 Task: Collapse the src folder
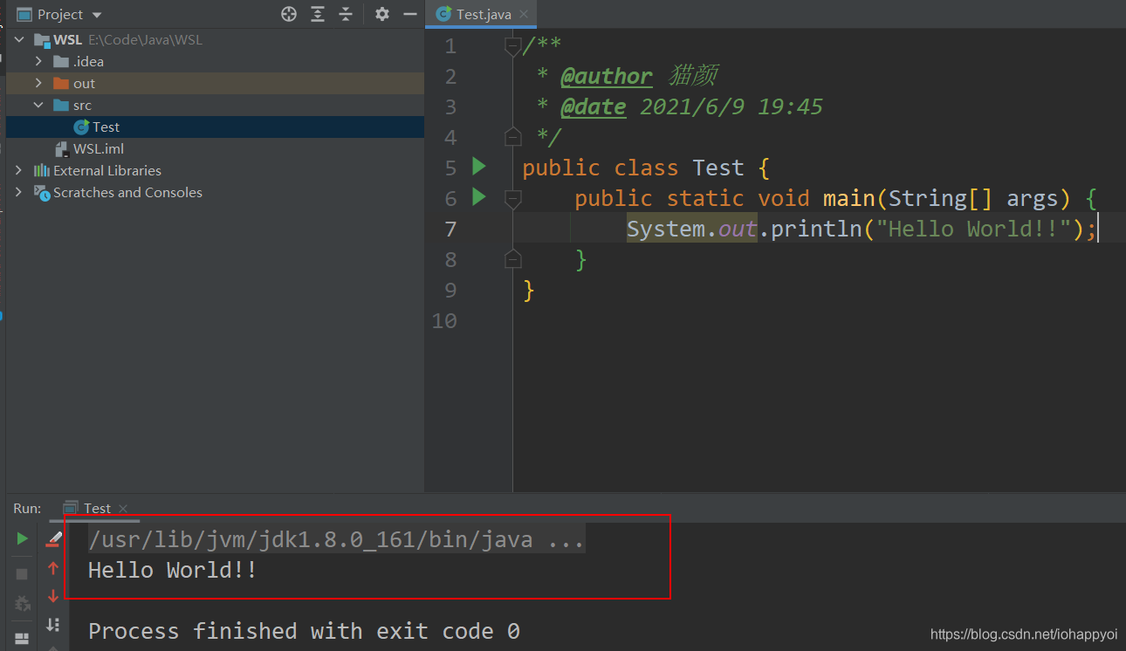coord(38,106)
